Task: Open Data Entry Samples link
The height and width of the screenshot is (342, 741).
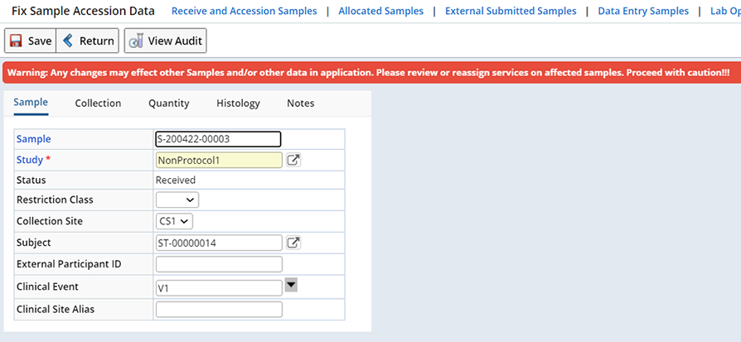Action: (643, 11)
